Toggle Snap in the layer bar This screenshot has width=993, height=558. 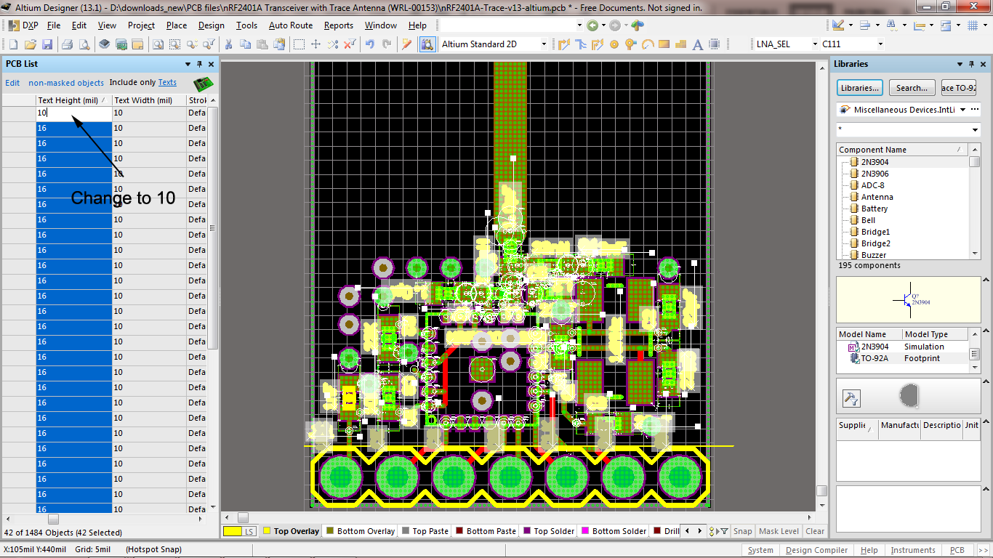(742, 531)
